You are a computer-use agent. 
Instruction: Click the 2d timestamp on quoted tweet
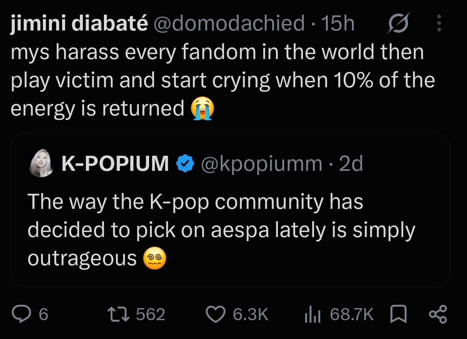[x=351, y=164]
